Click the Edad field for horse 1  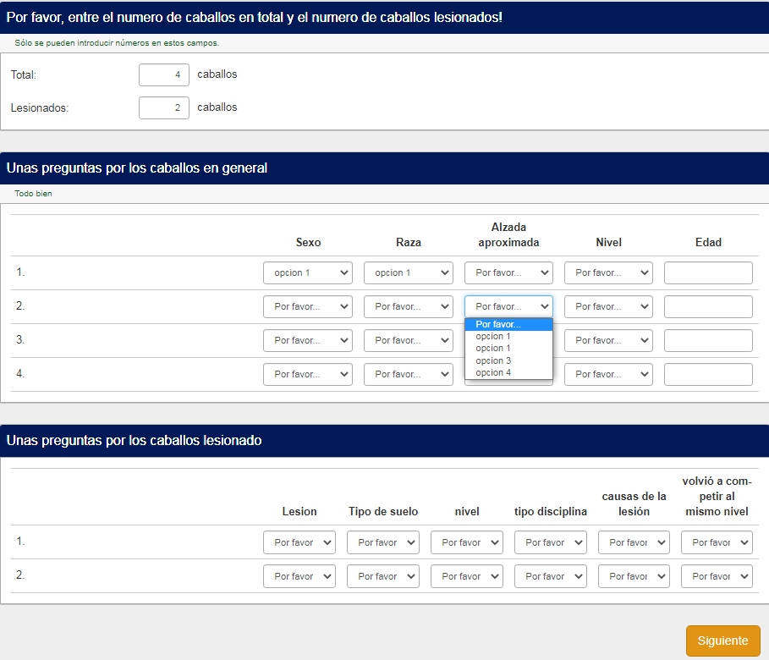(708, 272)
